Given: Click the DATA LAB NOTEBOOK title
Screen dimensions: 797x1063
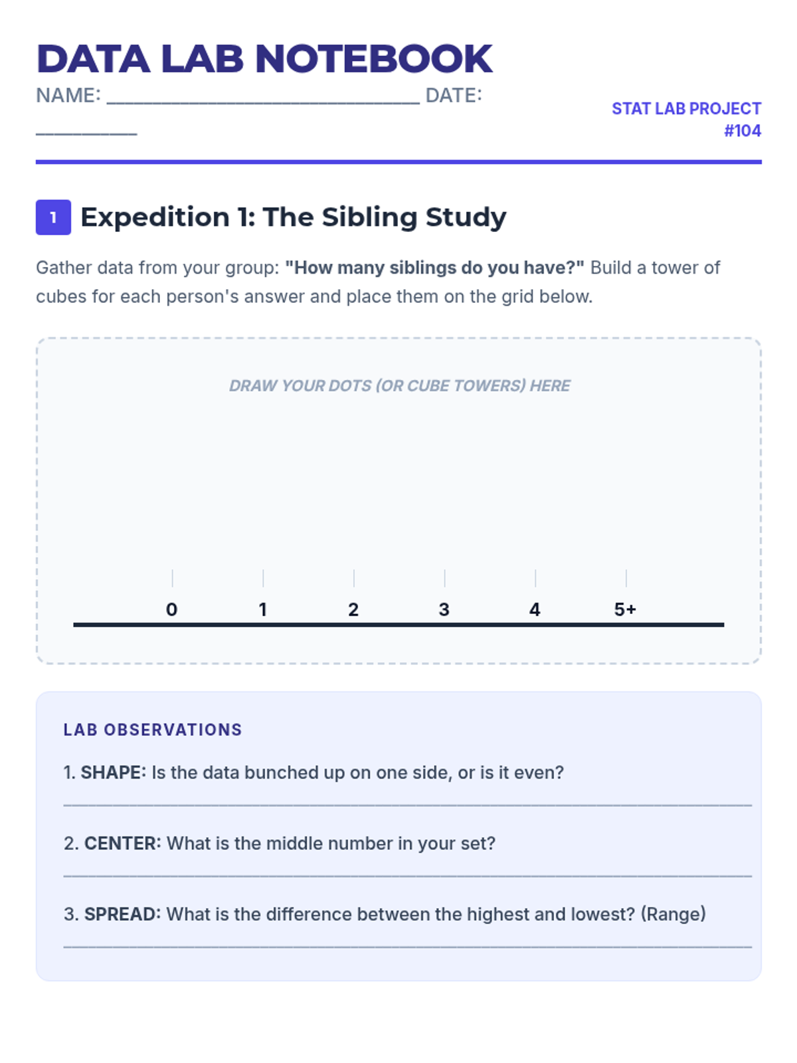Looking at the screenshot, I should pyautogui.click(x=264, y=58).
